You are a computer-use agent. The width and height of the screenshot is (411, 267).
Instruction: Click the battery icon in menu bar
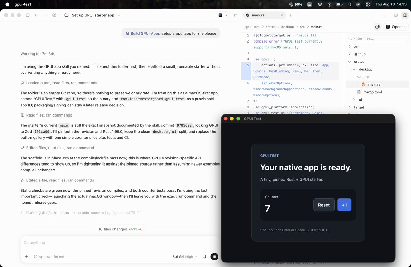pos(339,4)
